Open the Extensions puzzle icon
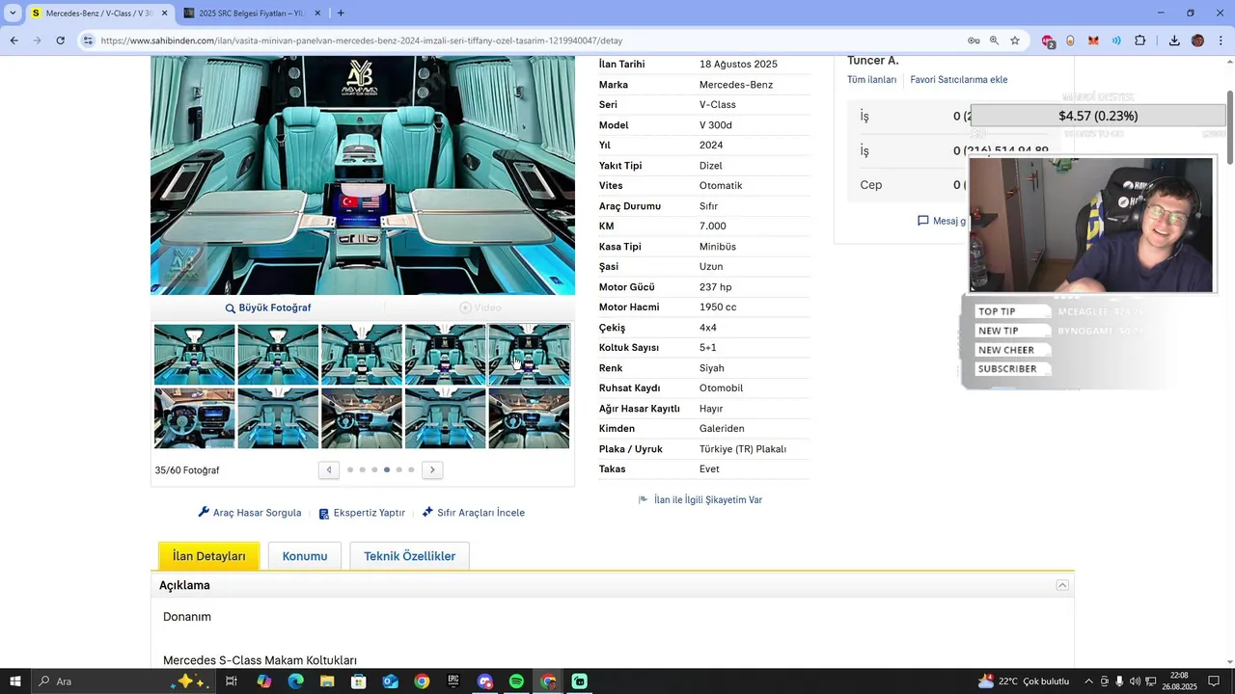 1140,40
